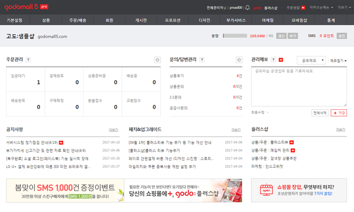Screen dimensions: 354x212
Task: Click help question mark next to 주문관리
Action: pos(28,60)
